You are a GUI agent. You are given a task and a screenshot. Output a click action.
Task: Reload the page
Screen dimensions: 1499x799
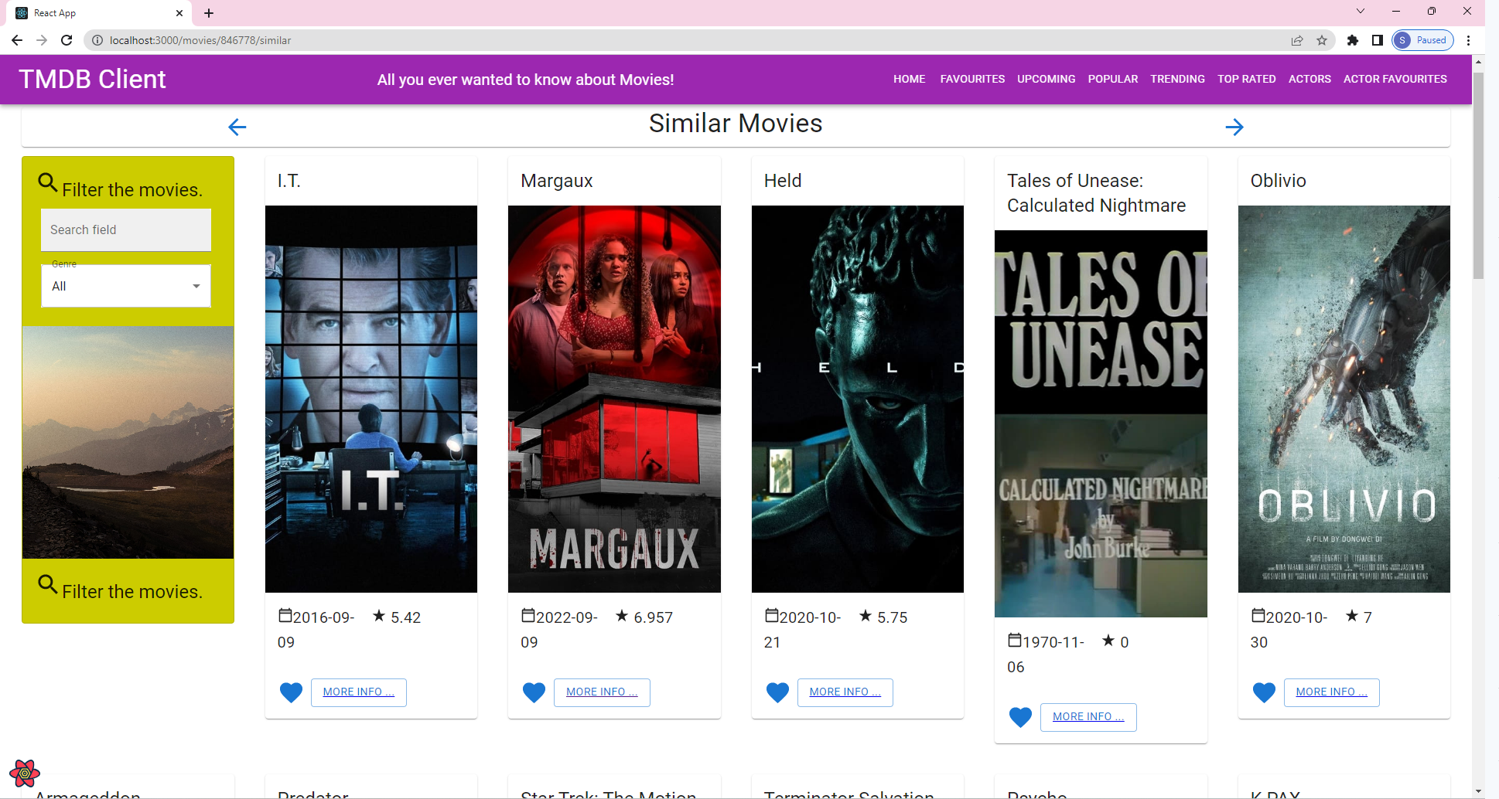tap(67, 40)
